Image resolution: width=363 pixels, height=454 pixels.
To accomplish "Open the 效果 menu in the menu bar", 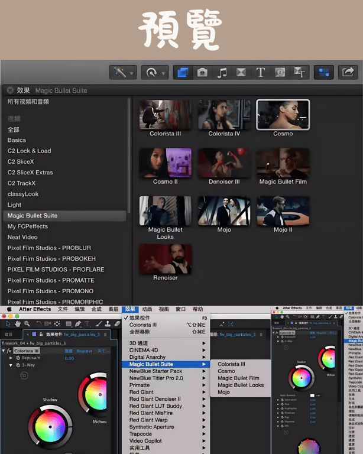I will pos(130,309).
